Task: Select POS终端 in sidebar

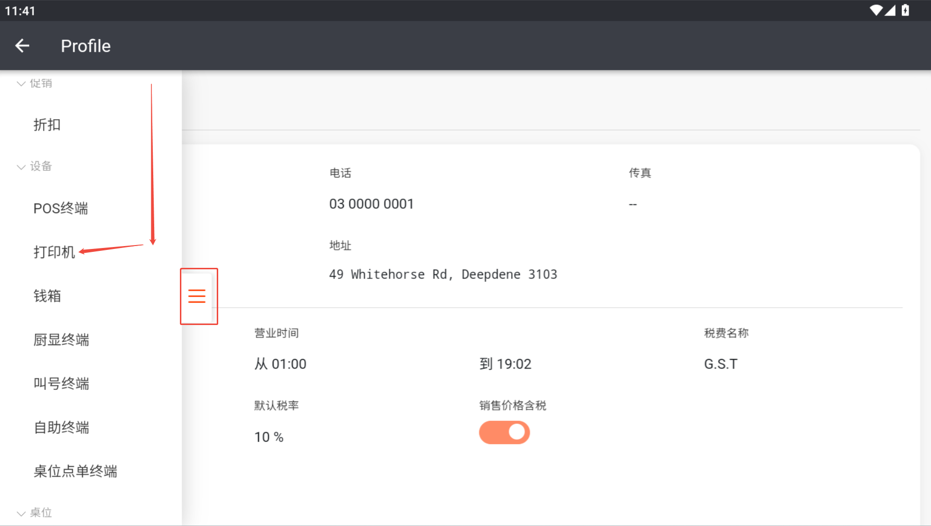Action: click(61, 208)
